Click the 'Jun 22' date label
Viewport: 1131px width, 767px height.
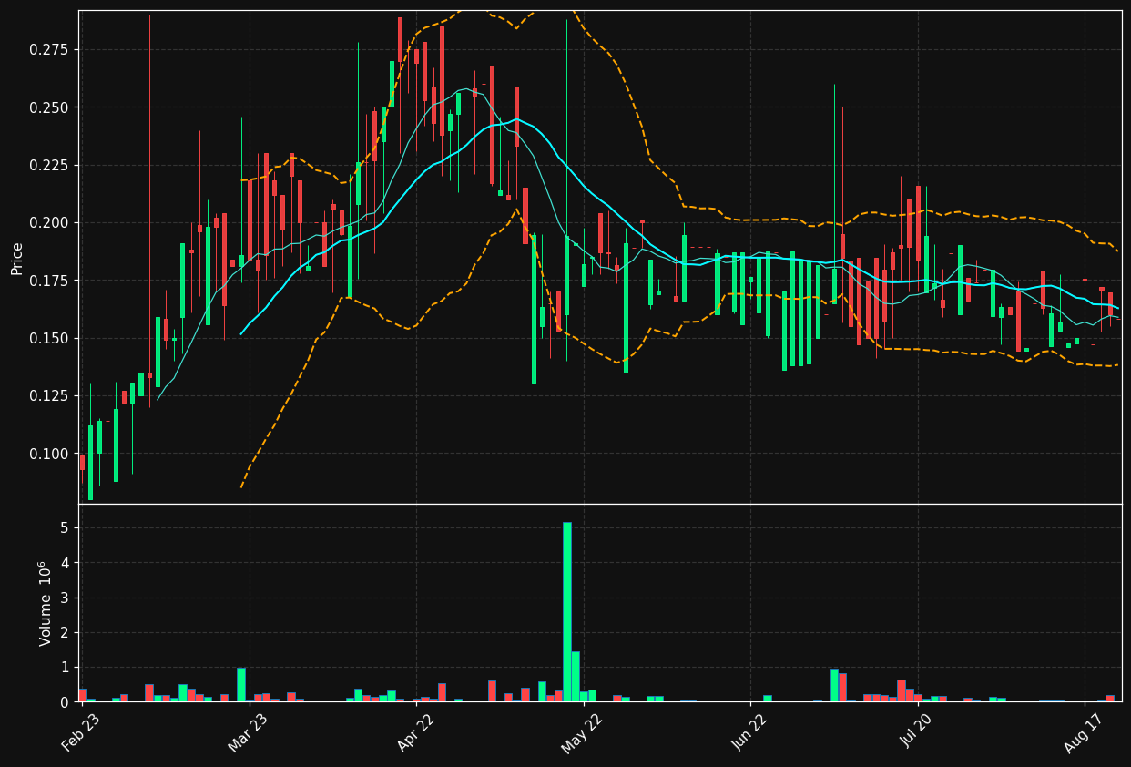point(749,731)
